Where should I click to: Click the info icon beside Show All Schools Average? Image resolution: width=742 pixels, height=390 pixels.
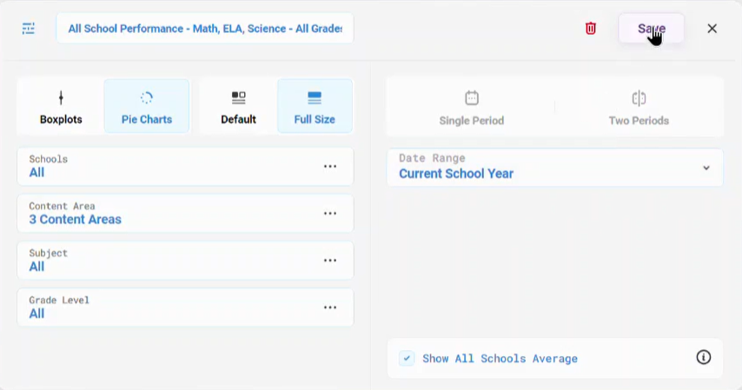pyautogui.click(x=703, y=357)
